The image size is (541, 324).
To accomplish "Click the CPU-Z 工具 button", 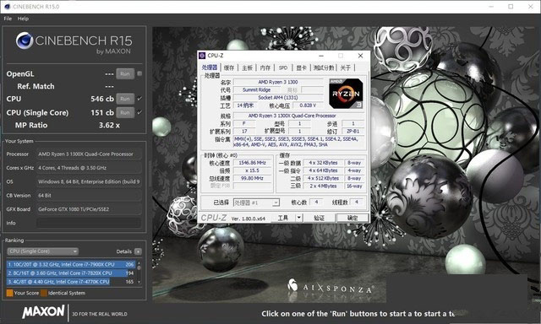I will click(x=282, y=218).
